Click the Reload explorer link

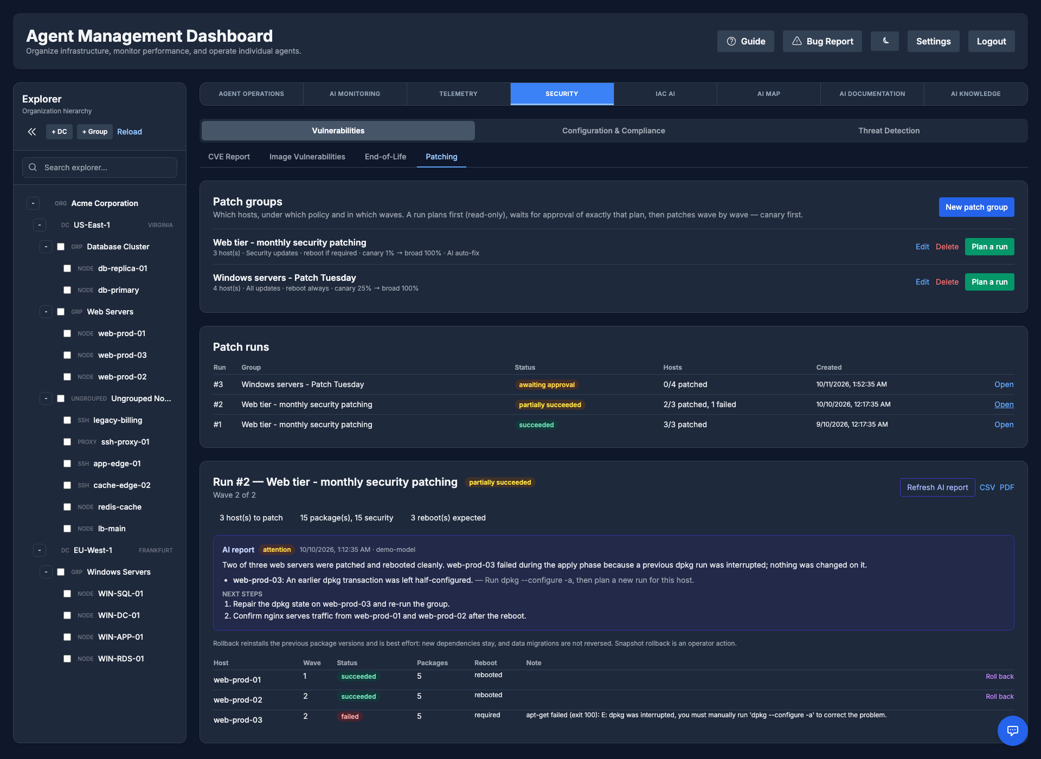pos(129,132)
